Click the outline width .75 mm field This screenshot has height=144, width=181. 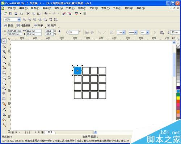pyautogui.click(x=175, y=32)
